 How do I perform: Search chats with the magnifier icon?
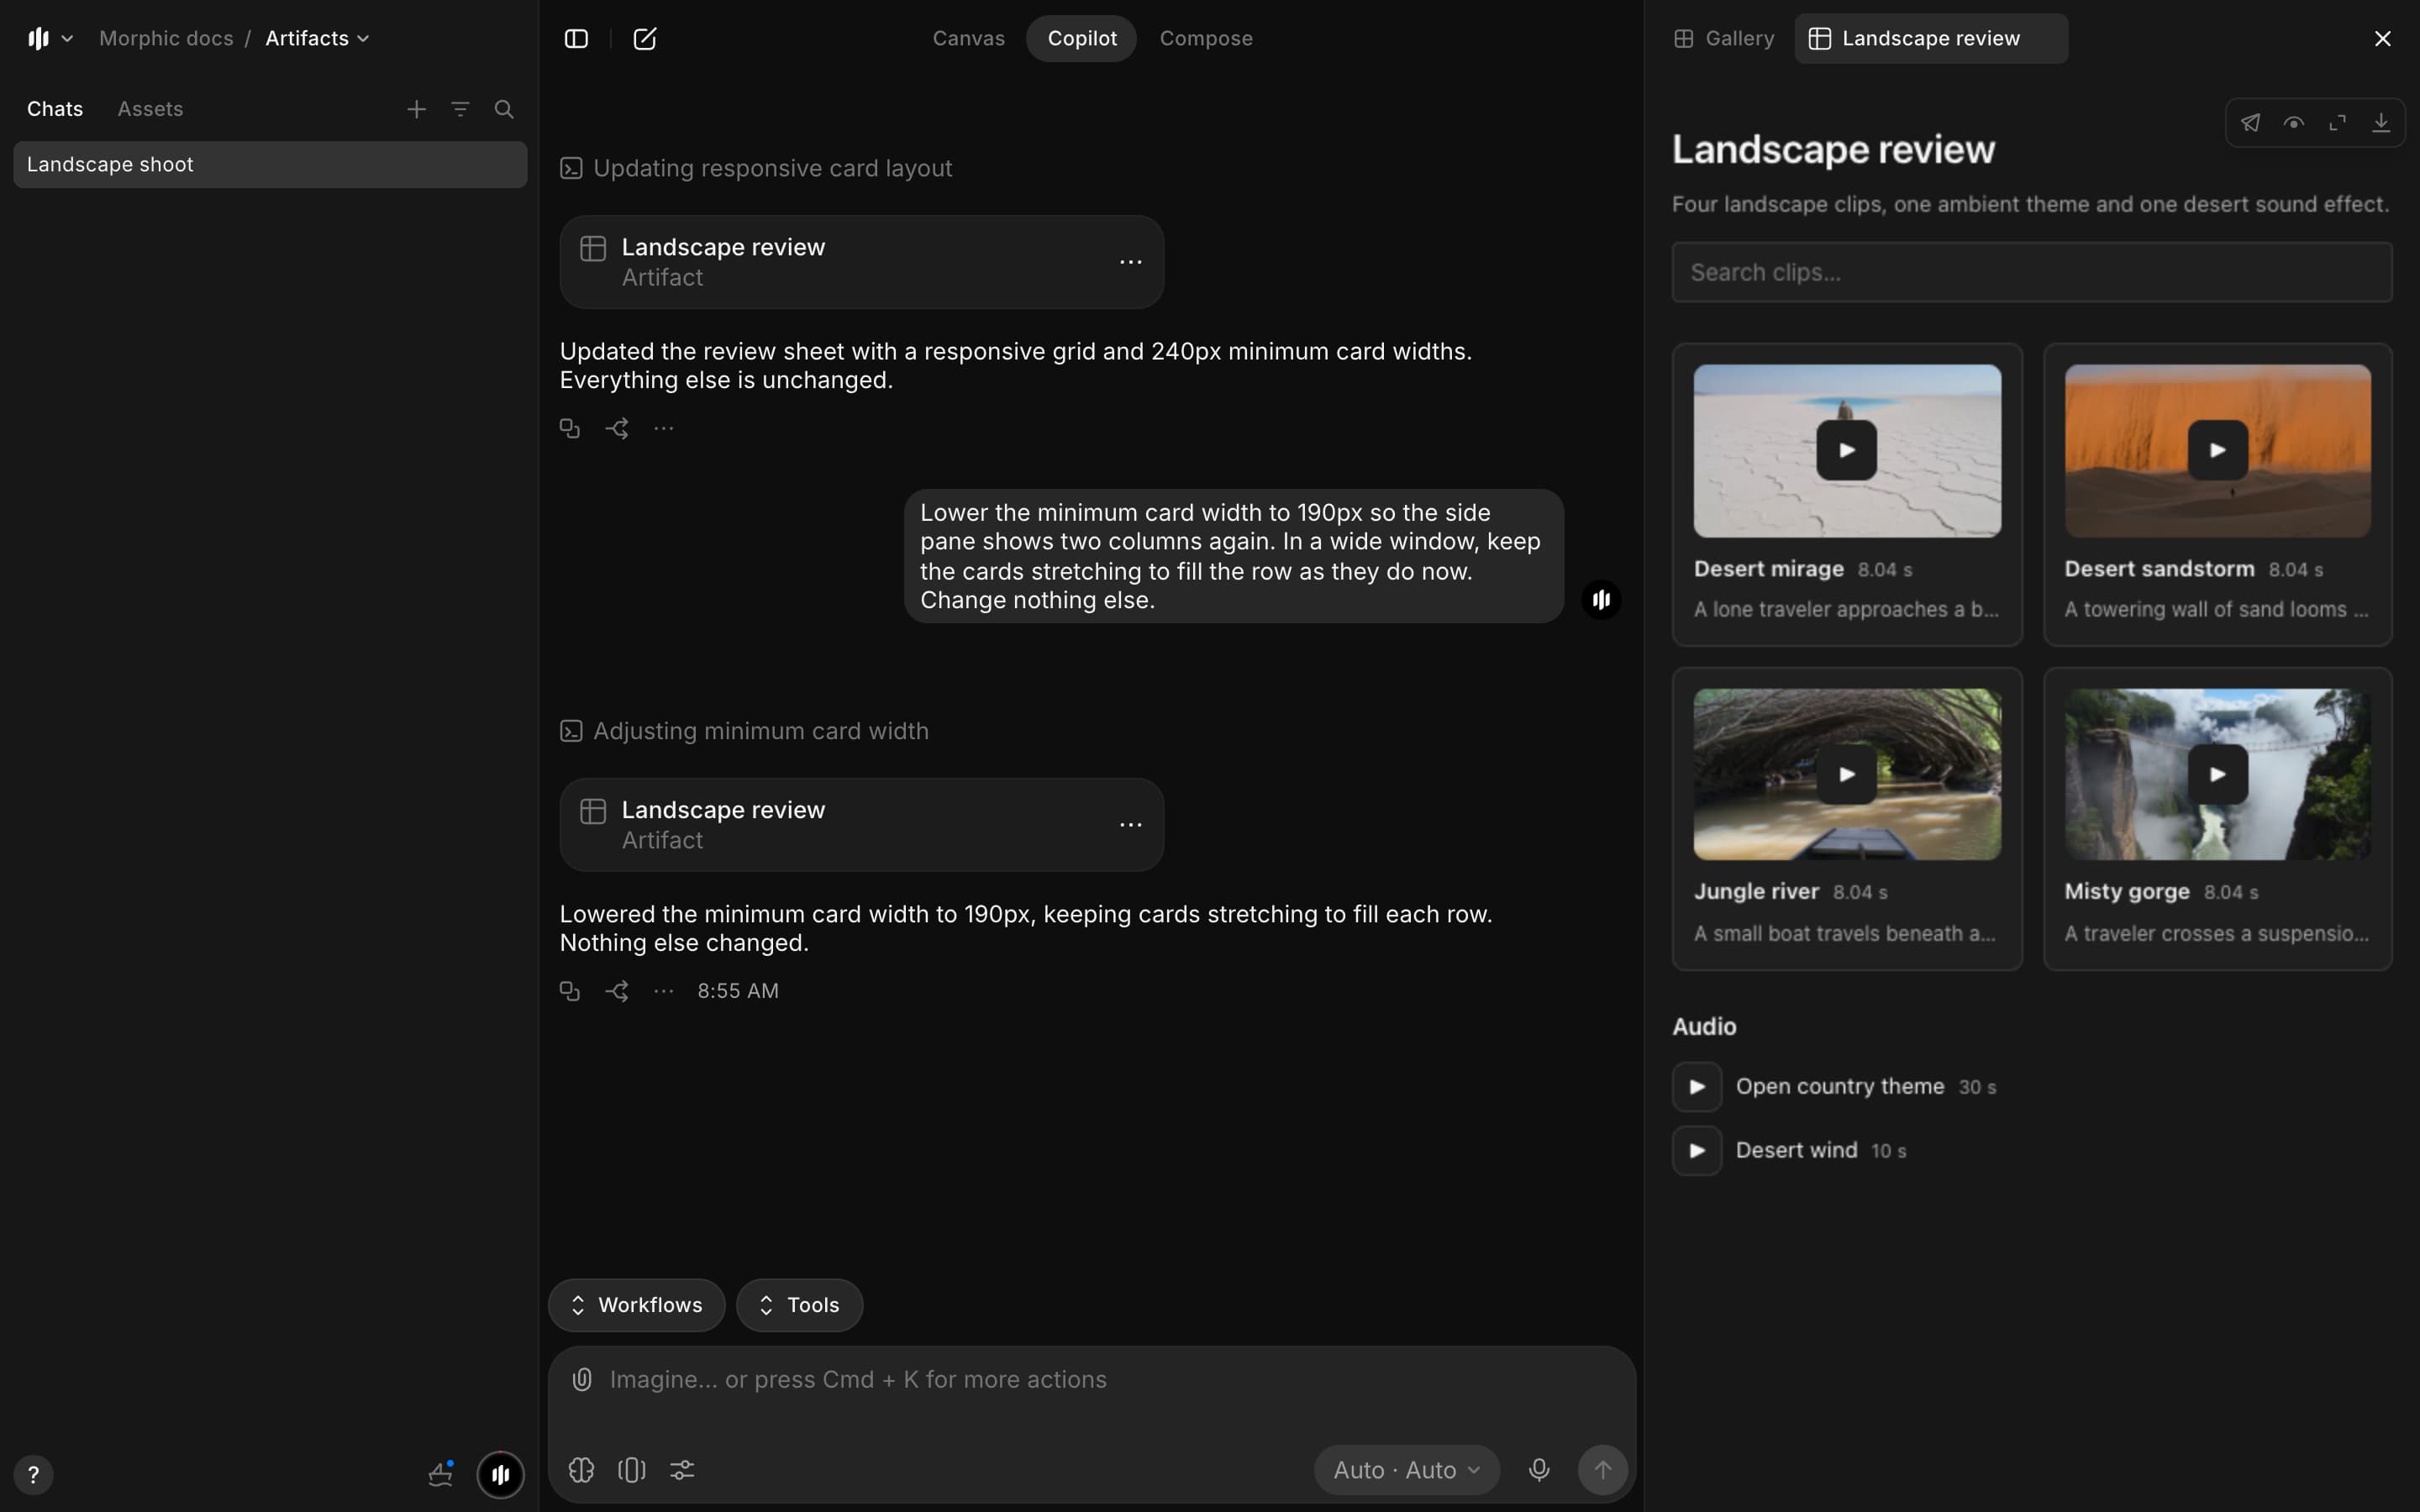click(504, 109)
